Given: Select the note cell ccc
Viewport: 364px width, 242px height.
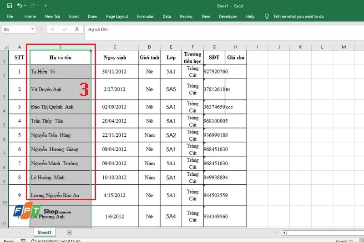Looking at the screenshot, I should (236, 107).
